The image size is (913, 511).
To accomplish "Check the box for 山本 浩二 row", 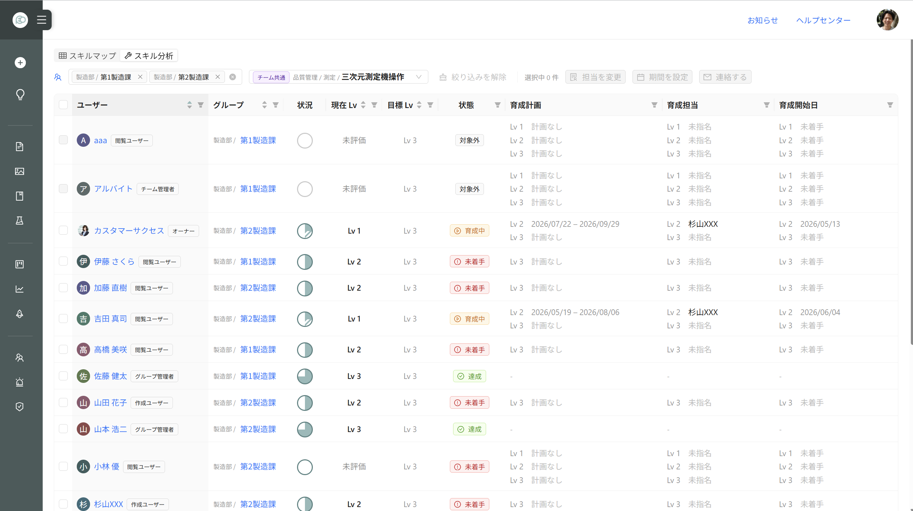I will pyautogui.click(x=63, y=429).
